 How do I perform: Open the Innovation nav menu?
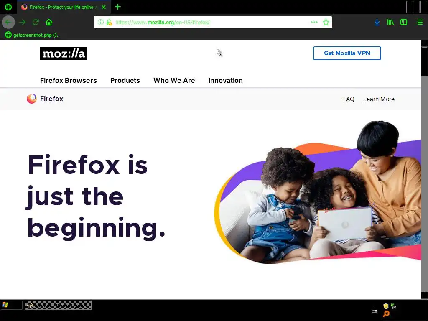225,81
